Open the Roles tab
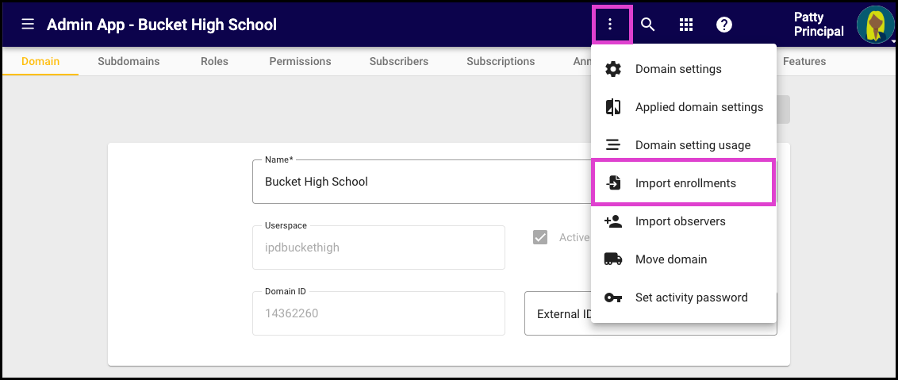The height and width of the screenshot is (380, 898). [214, 61]
